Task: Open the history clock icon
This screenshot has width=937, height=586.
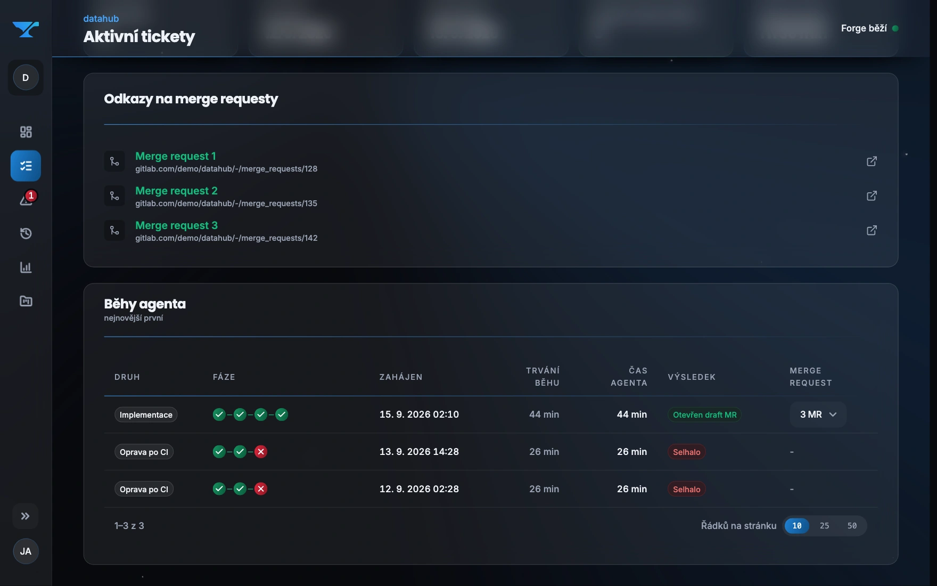Action: (26, 233)
